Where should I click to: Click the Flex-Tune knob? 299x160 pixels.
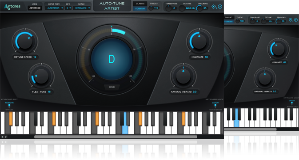41,76
